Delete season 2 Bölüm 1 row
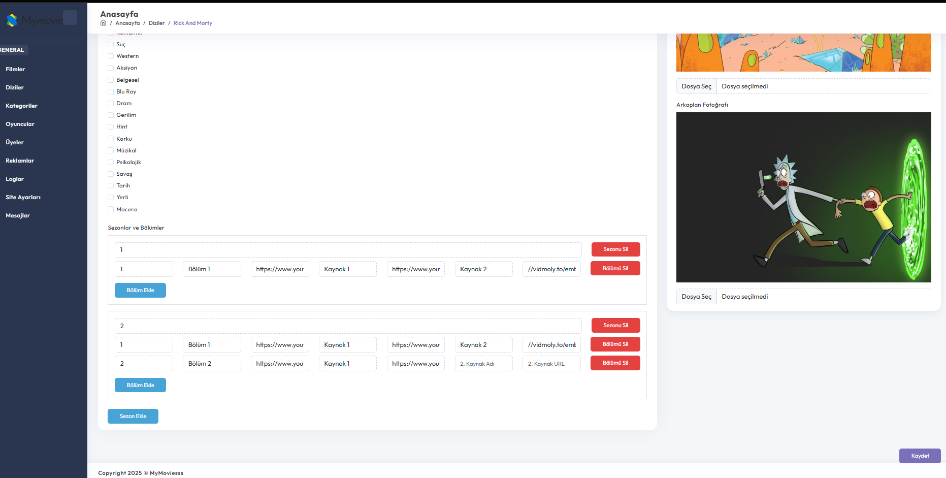This screenshot has width=946, height=478. [x=615, y=344]
